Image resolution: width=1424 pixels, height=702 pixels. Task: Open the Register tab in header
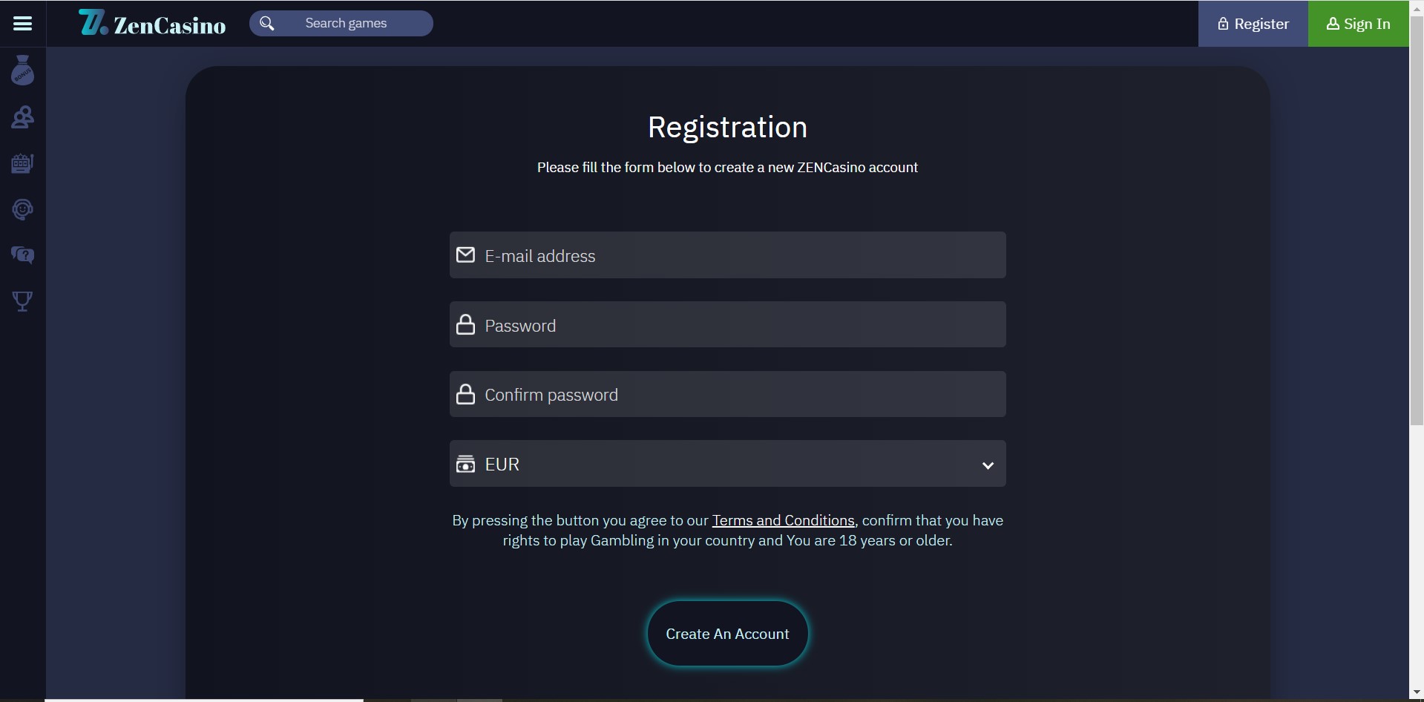1253,24
